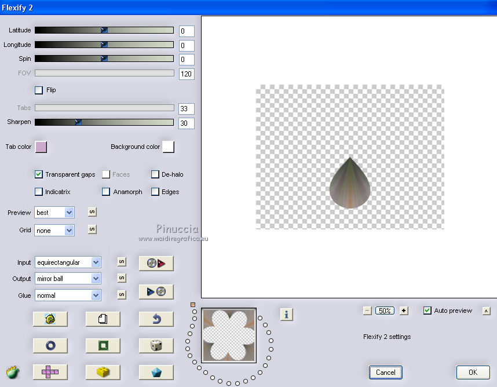497x387 pixels.
Task: Click the S button beside Grid
Action: [x=92, y=229]
